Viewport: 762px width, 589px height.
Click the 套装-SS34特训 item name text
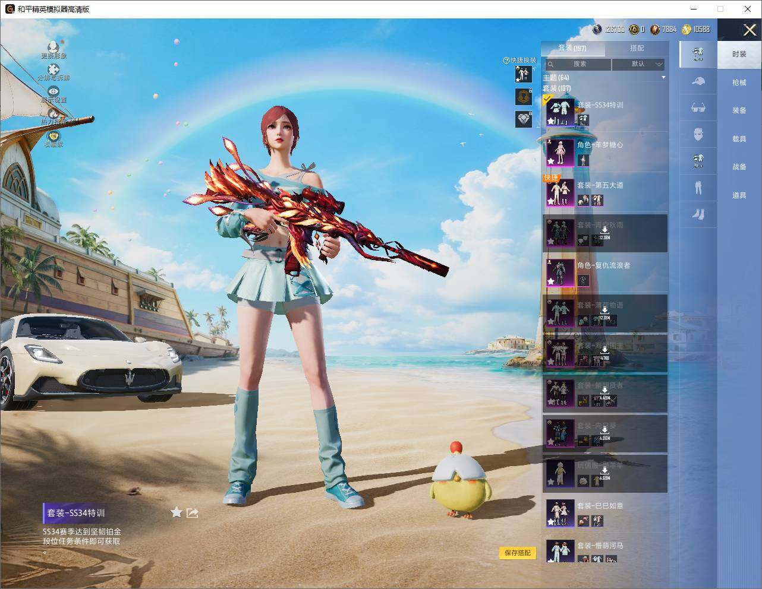pyautogui.click(x=600, y=105)
